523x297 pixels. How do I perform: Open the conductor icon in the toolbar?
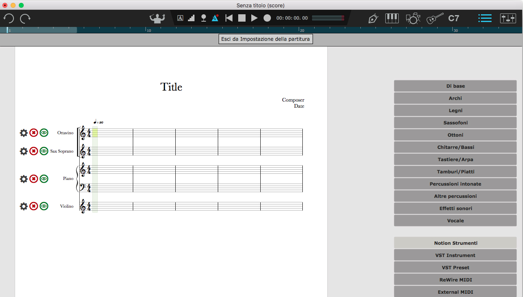(156, 18)
